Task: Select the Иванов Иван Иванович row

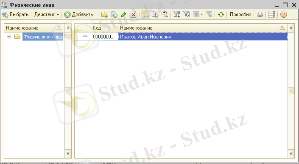Action: tap(181, 37)
